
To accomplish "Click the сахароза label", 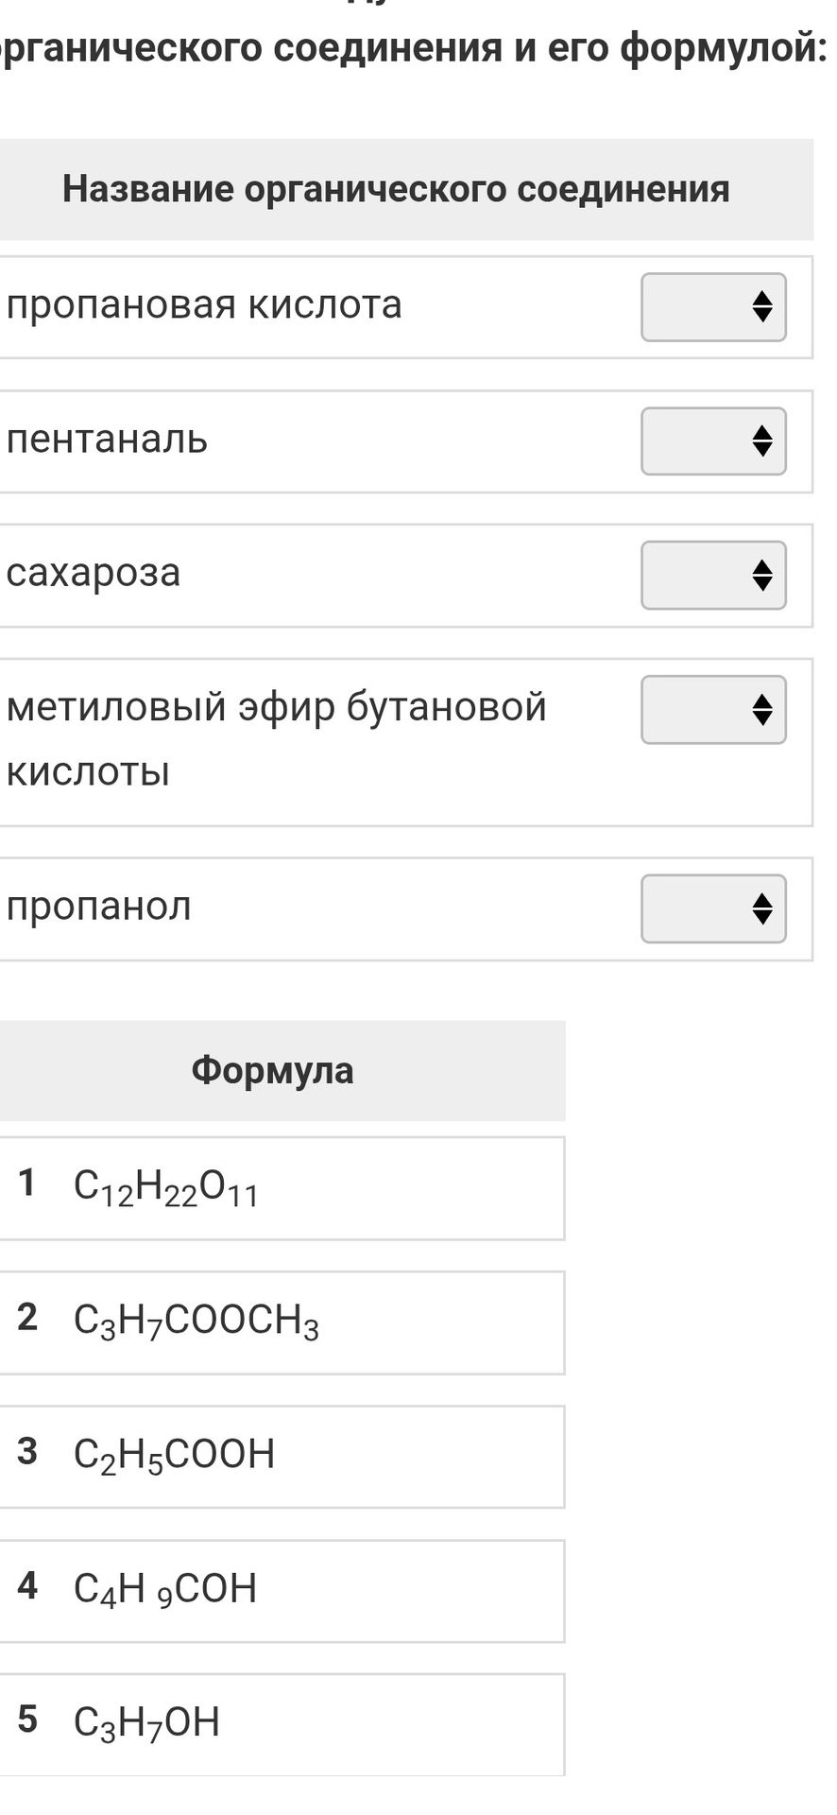I will (x=93, y=573).
